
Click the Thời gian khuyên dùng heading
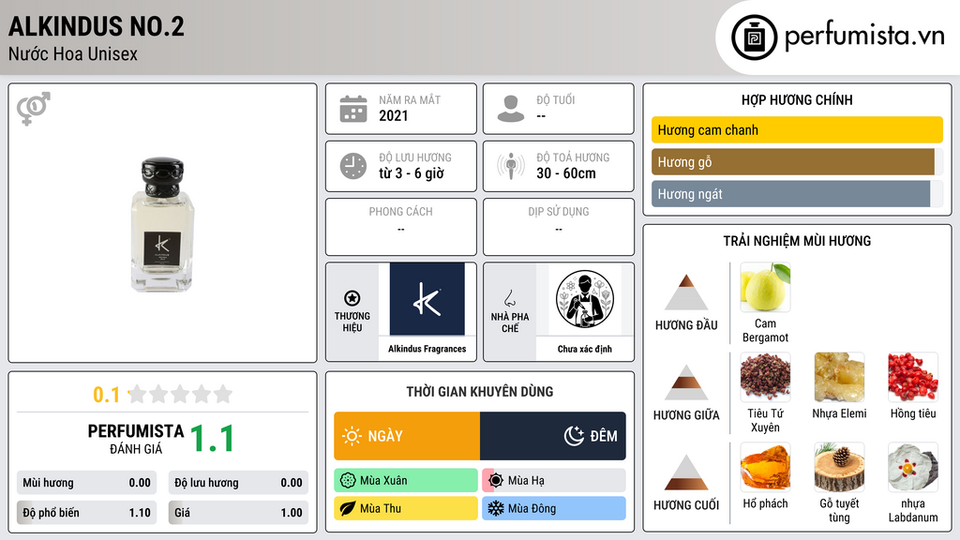[480, 391]
